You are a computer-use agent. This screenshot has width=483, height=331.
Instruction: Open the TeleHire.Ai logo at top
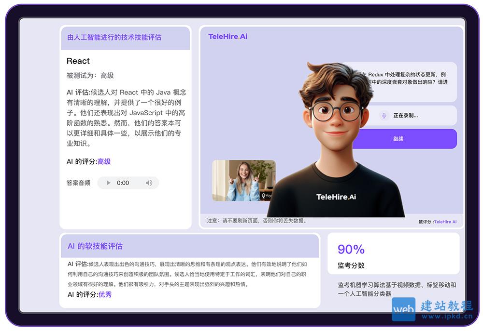227,37
